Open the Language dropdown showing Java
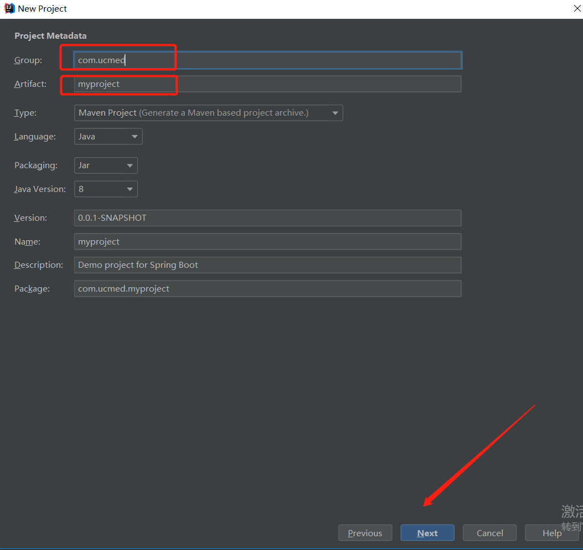 pos(108,137)
